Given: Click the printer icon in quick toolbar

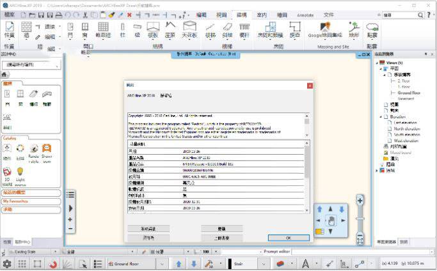Looking at the screenshot, I should [x=58, y=15].
